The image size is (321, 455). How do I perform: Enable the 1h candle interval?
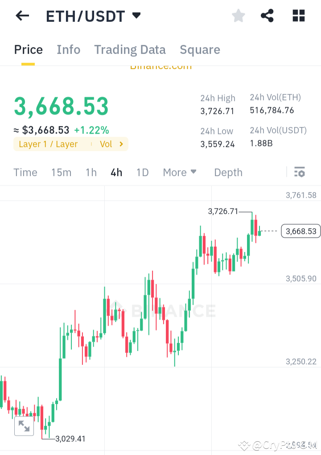[x=91, y=172]
